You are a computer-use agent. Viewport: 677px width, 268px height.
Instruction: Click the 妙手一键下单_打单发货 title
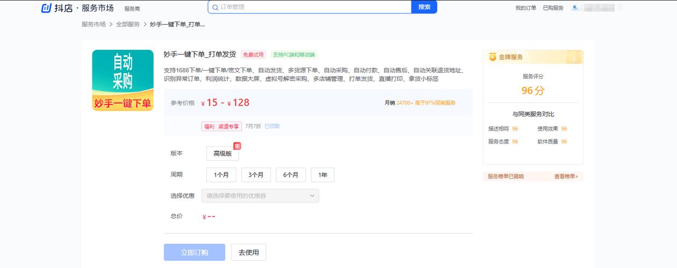click(x=200, y=54)
